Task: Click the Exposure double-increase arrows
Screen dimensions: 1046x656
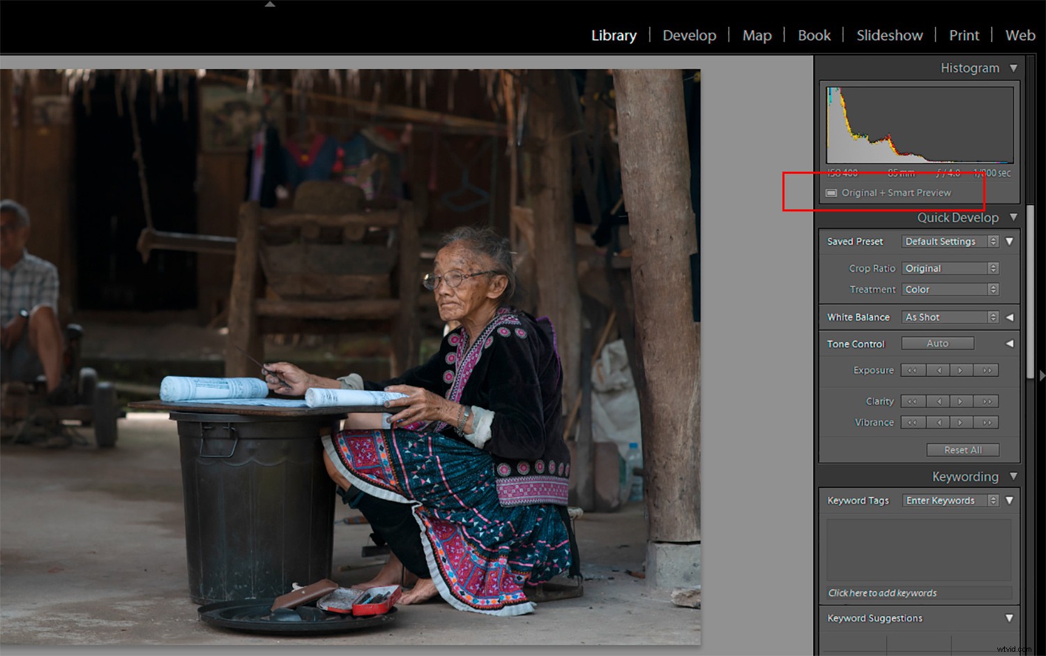Action: coord(986,370)
